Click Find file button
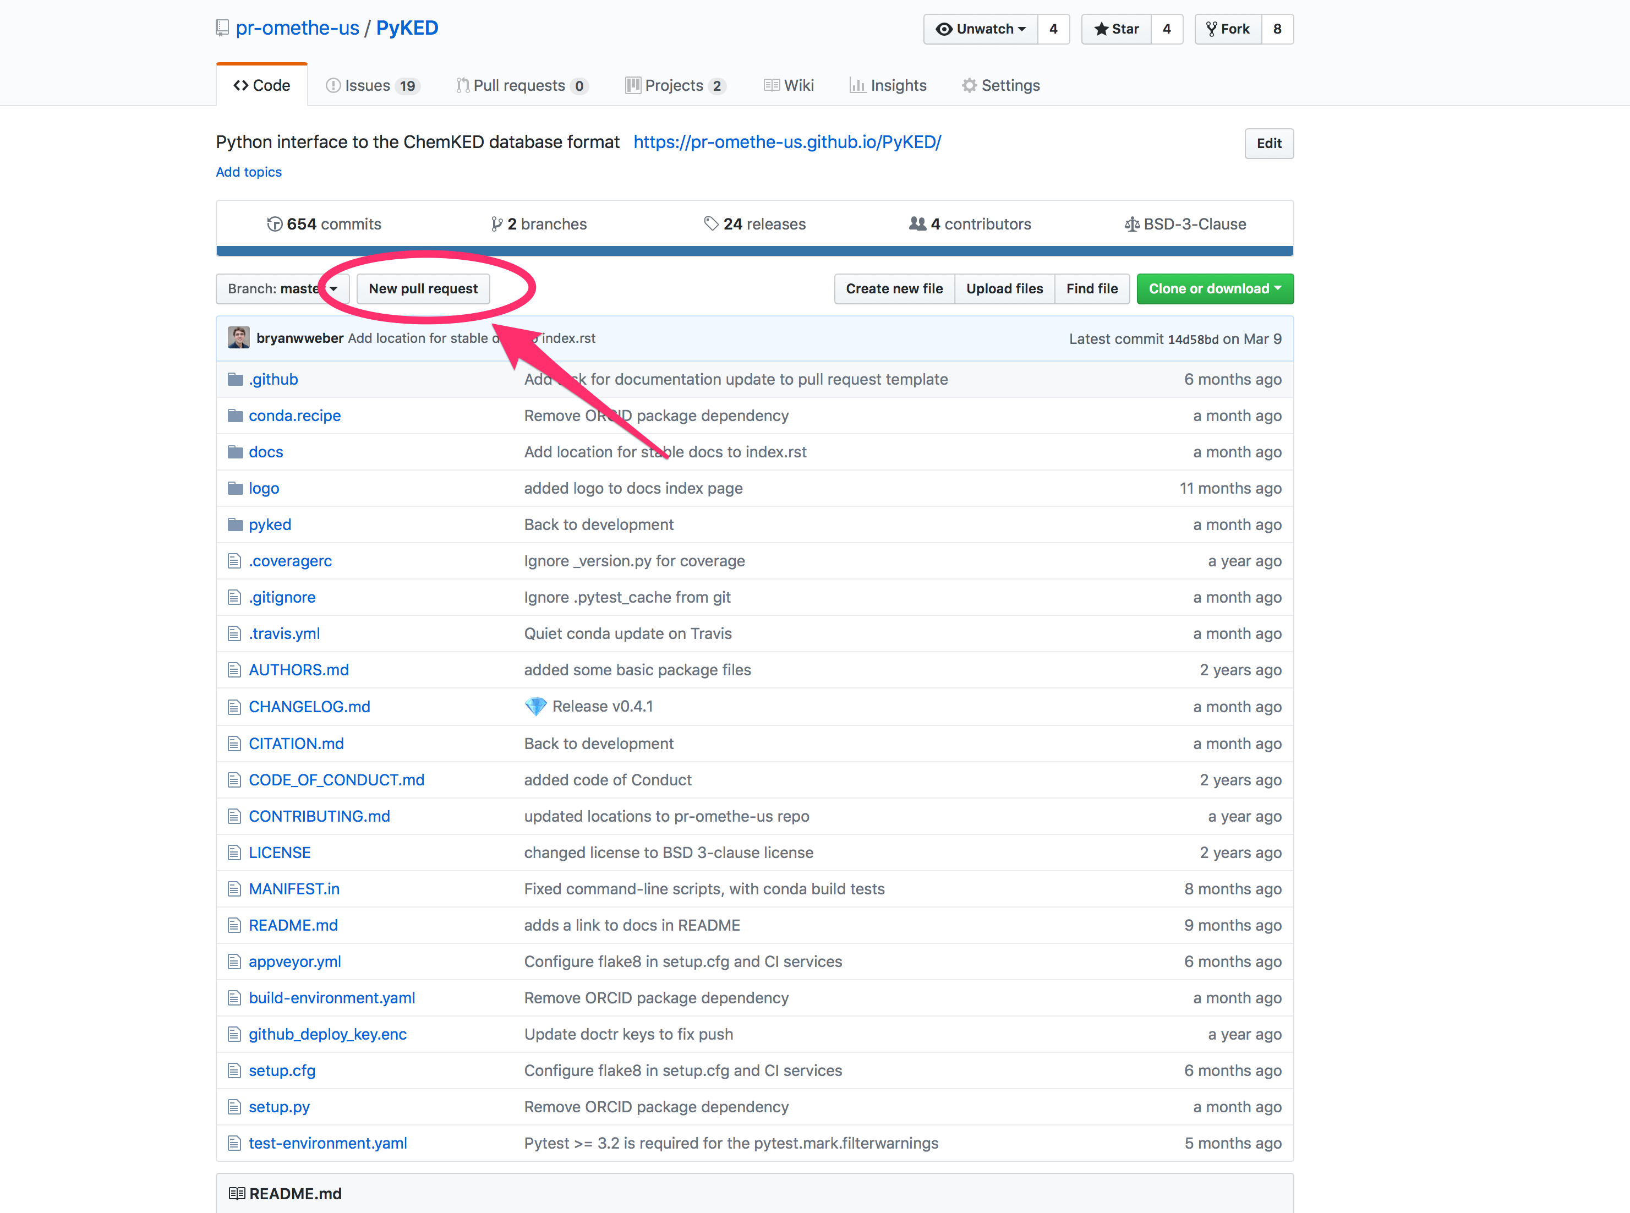1630x1213 pixels. (1092, 288)
